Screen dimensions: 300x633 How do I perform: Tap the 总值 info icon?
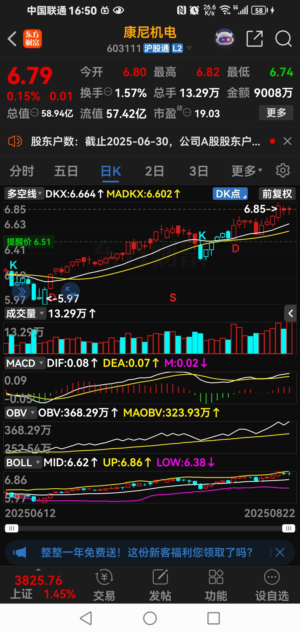(34, 112)
